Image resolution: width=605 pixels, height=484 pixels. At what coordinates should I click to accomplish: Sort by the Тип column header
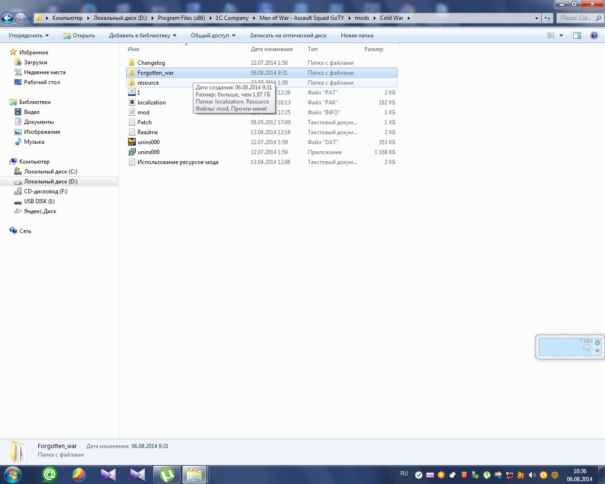point(333,49)
